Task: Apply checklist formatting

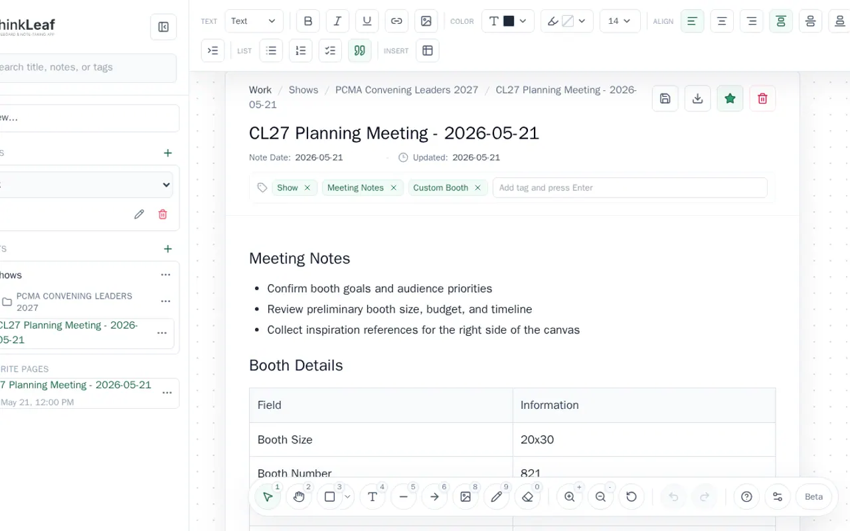Action: pos(330,50)
